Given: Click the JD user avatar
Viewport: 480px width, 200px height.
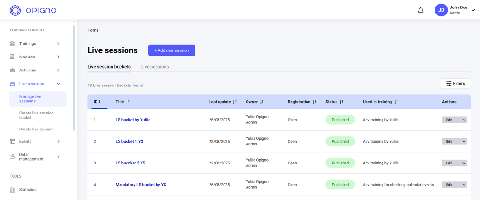Looking at the screenshot, I should point(441,10).
